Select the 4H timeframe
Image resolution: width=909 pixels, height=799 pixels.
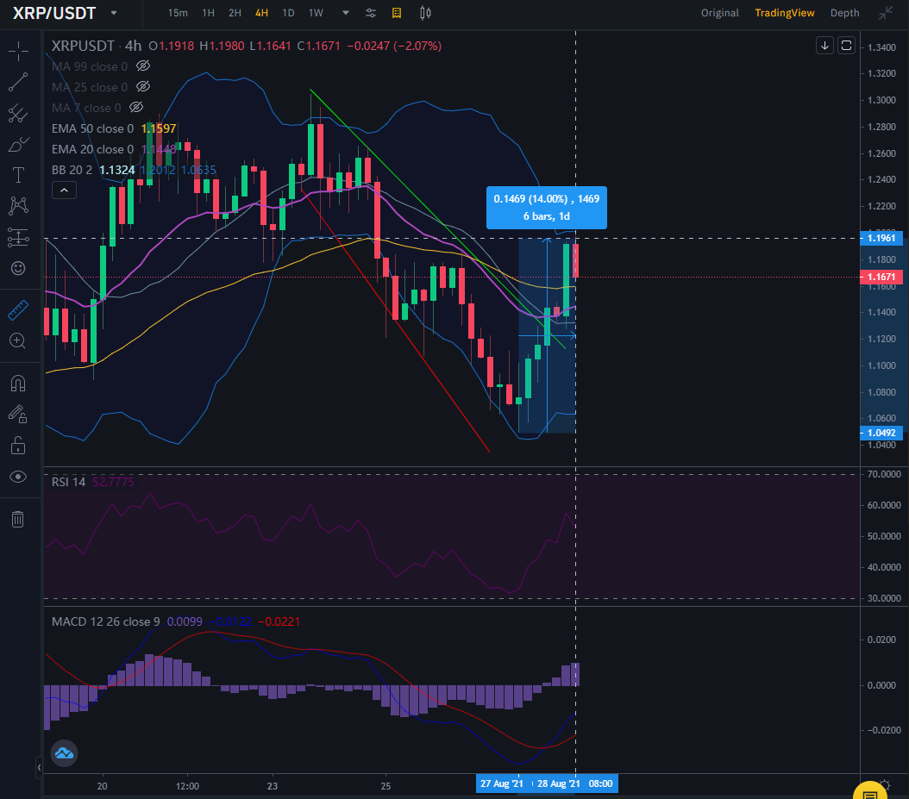(x=261, y=13)
